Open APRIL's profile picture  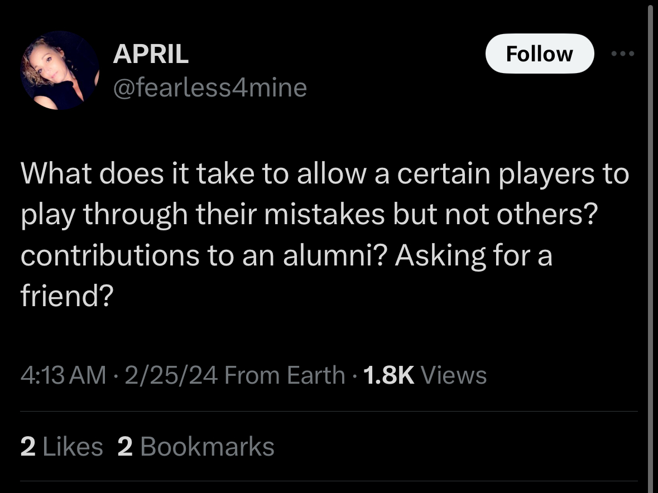(60, 70)
